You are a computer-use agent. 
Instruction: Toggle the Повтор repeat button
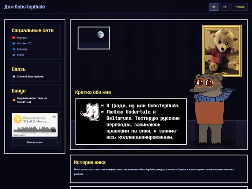point(35,142)
